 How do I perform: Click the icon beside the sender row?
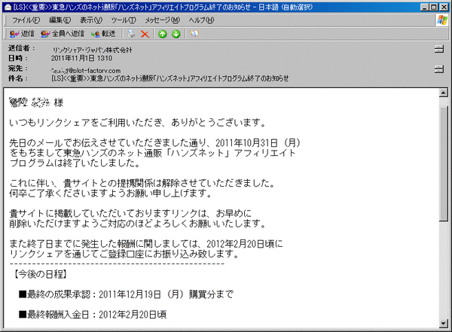[x=439, y=49]
